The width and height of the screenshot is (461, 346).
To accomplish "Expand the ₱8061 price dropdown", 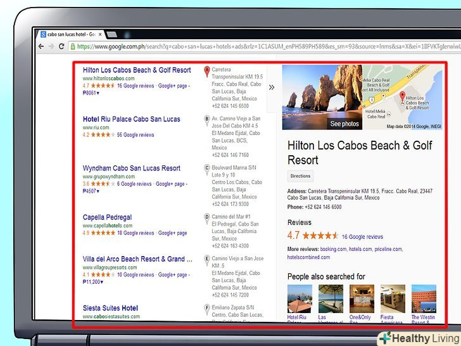I will click(91, 93).
